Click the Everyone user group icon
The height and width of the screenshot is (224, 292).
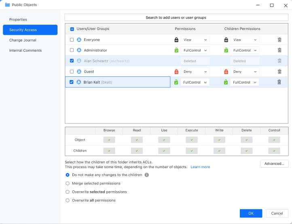pyautogui.click(x=79, y=40)
